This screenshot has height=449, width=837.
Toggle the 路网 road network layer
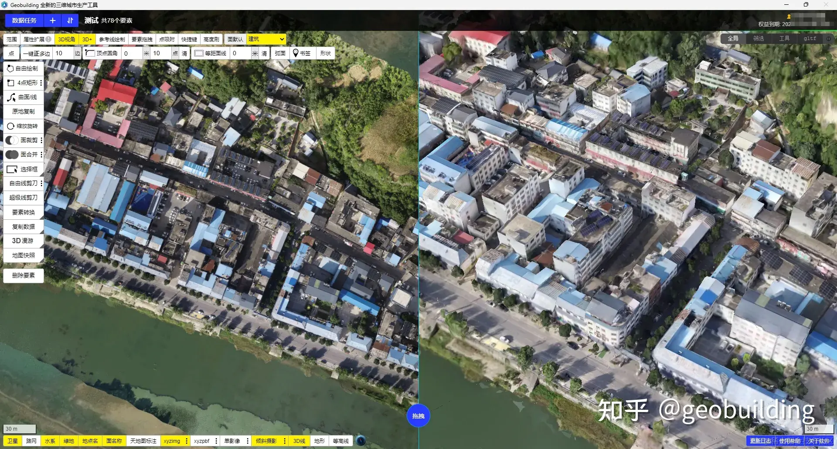coord(31,441)
